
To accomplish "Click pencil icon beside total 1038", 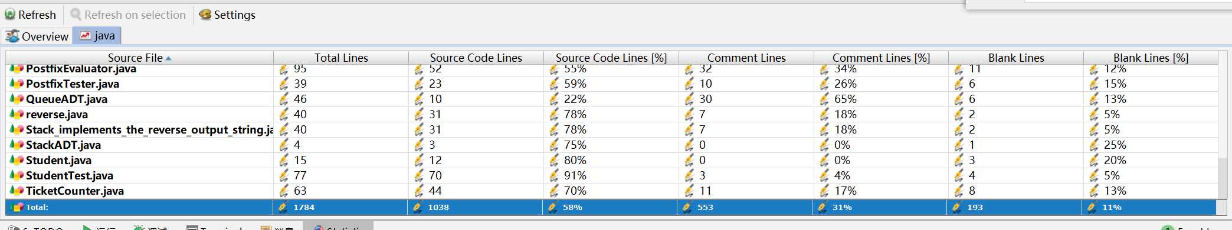I will point(418,207).
